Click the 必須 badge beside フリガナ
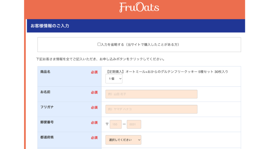This screenshot has height=149, width=266. point(94,108)
